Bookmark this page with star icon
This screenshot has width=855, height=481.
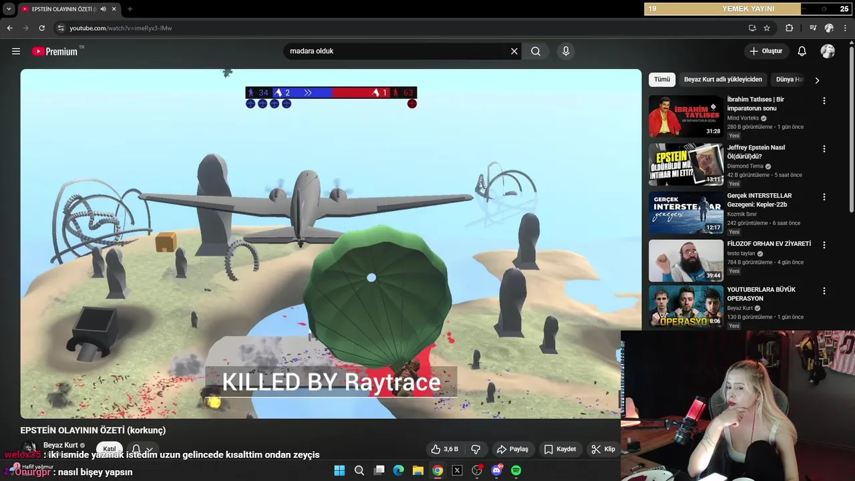[767, 28]
